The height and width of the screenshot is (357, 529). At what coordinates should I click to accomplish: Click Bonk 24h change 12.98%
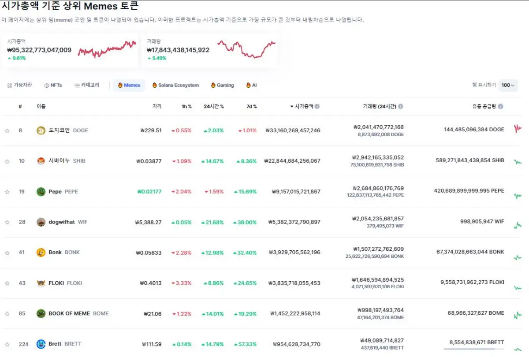[212, 253]
